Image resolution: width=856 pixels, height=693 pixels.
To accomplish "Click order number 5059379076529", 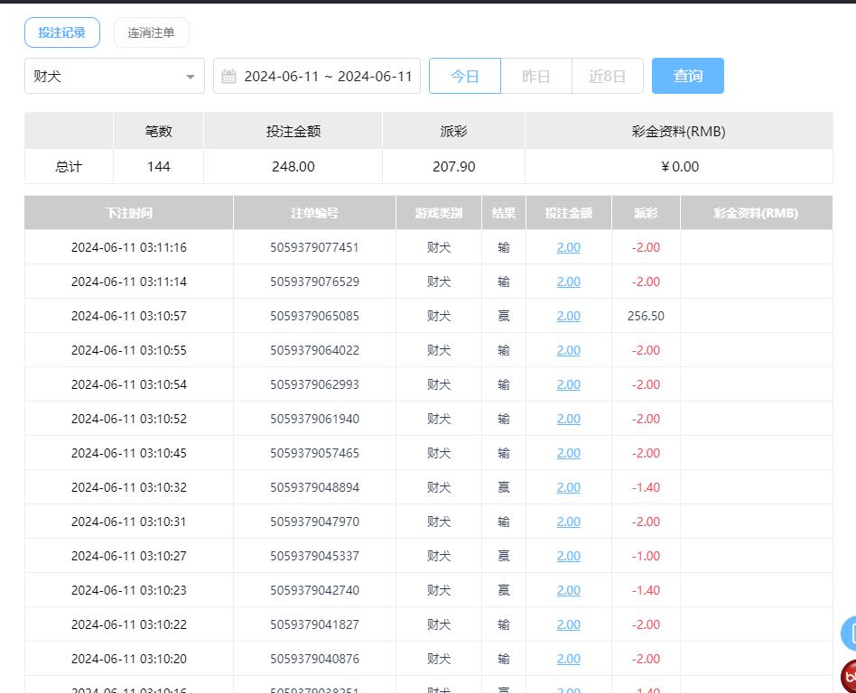I will click(314, 282).
